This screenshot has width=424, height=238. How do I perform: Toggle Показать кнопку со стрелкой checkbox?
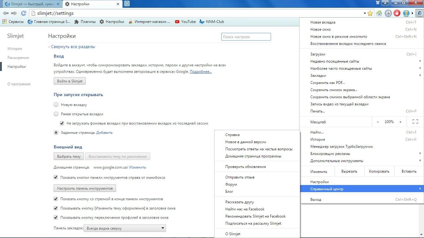[56, 199]
